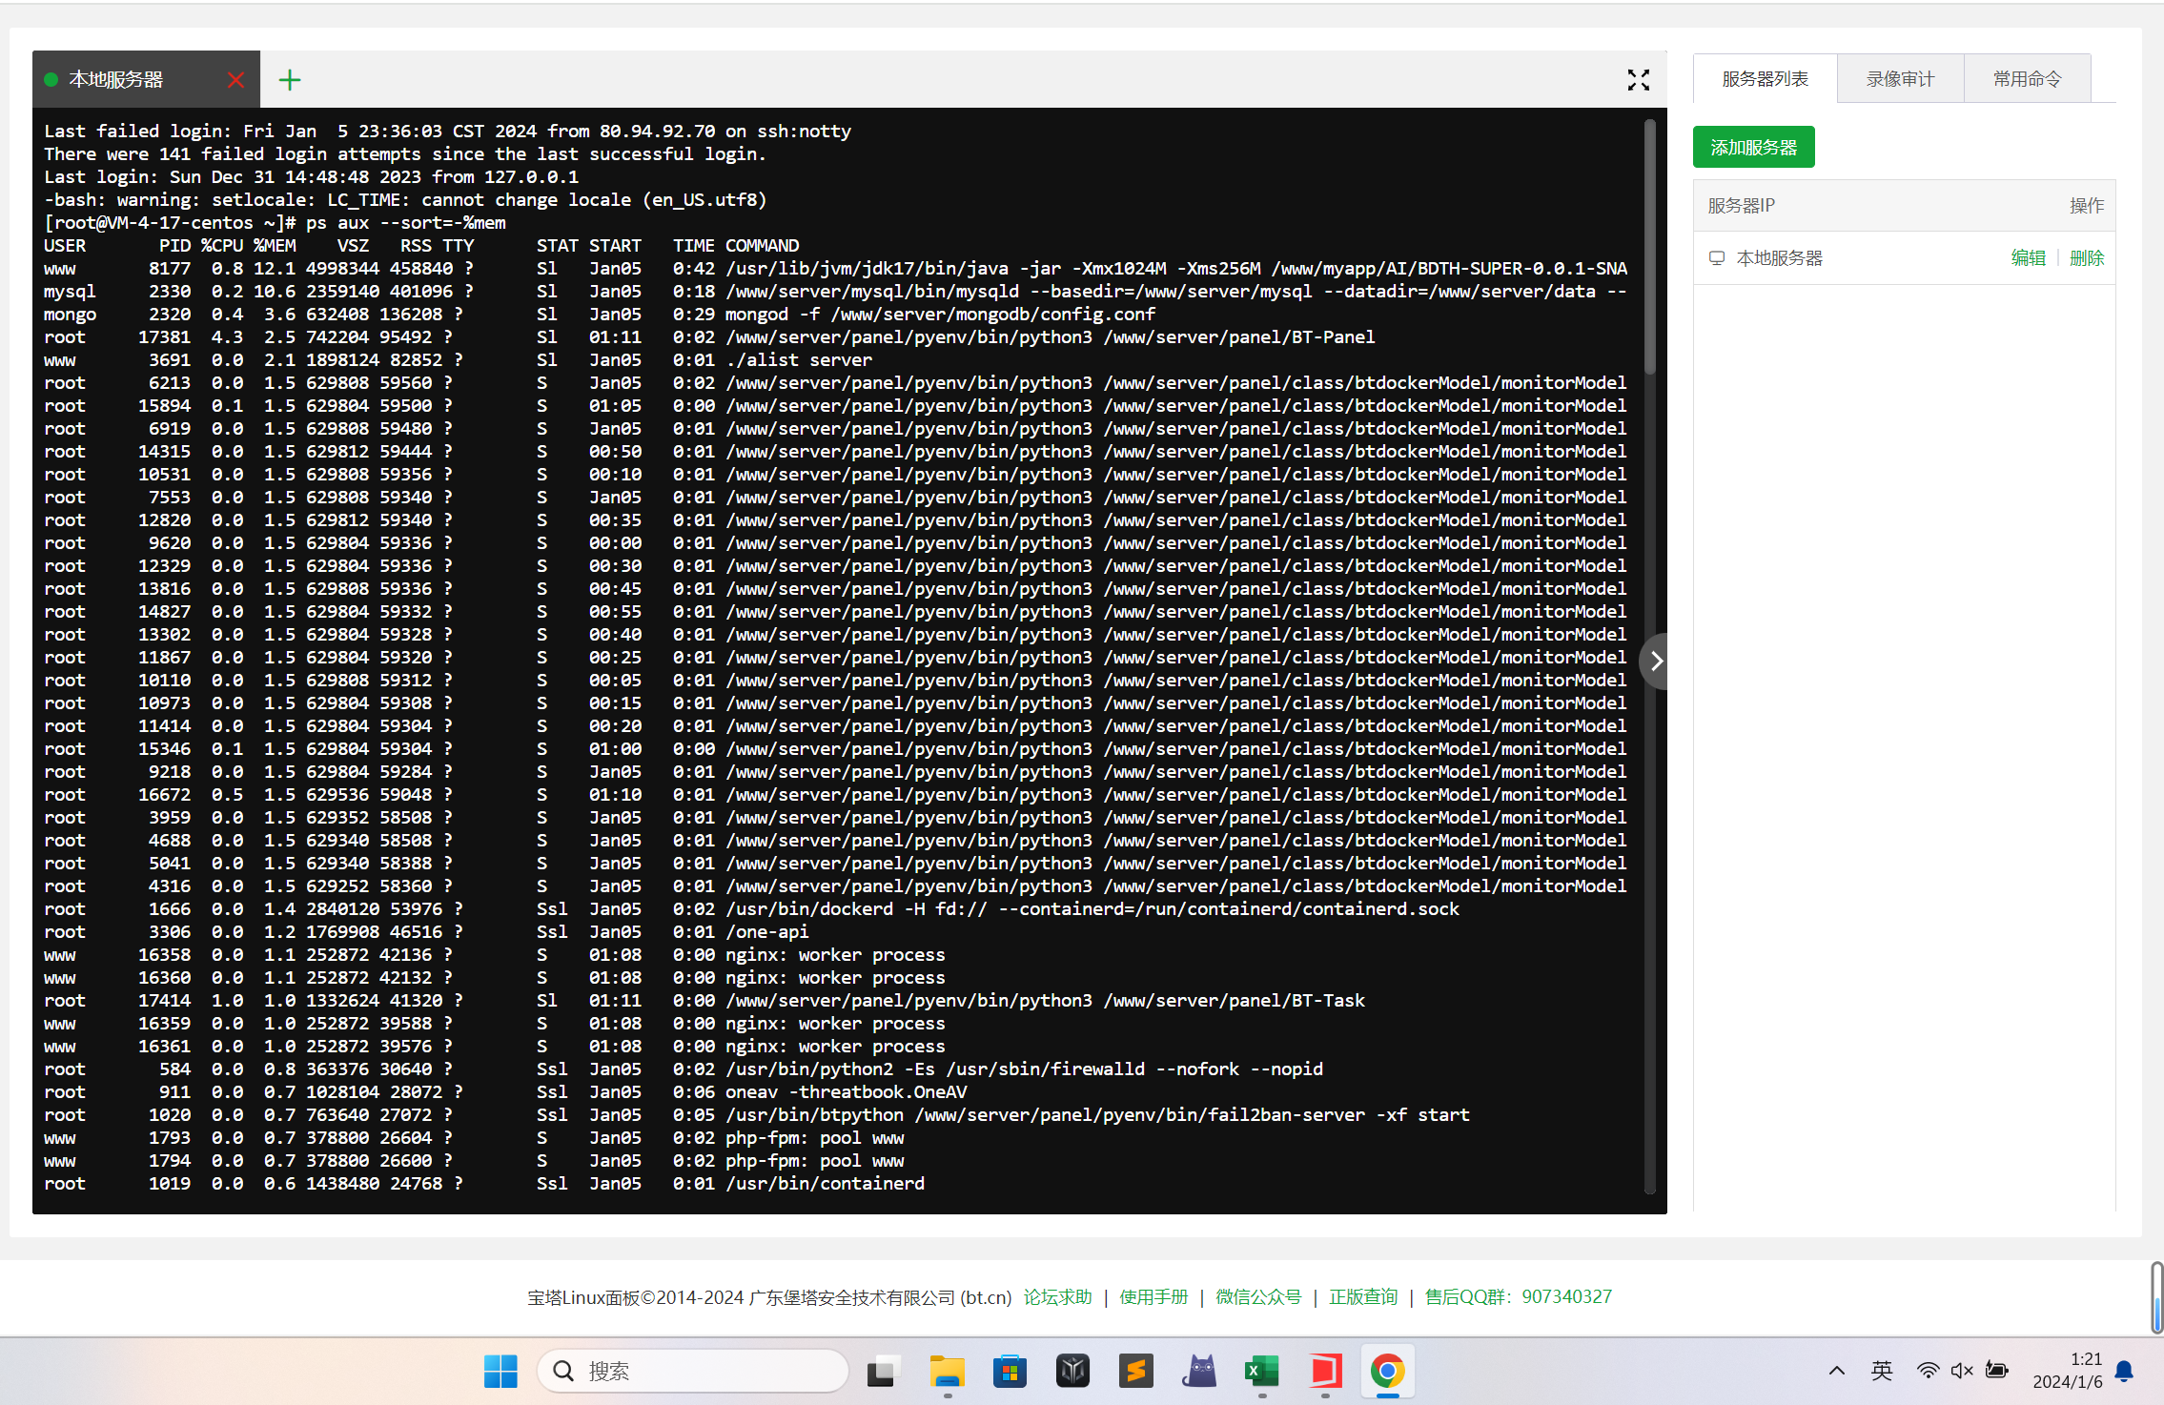Switch to the 服务器列表 tab

[x=1765, y=79]
